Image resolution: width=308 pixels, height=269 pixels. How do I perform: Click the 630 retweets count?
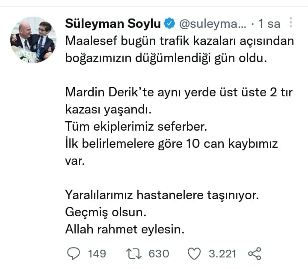tap(159, 254)
